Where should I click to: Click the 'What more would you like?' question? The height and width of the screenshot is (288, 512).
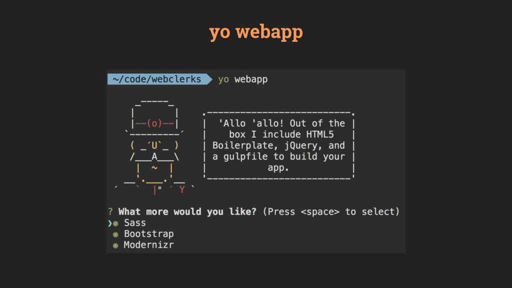(x=187, y=211)
